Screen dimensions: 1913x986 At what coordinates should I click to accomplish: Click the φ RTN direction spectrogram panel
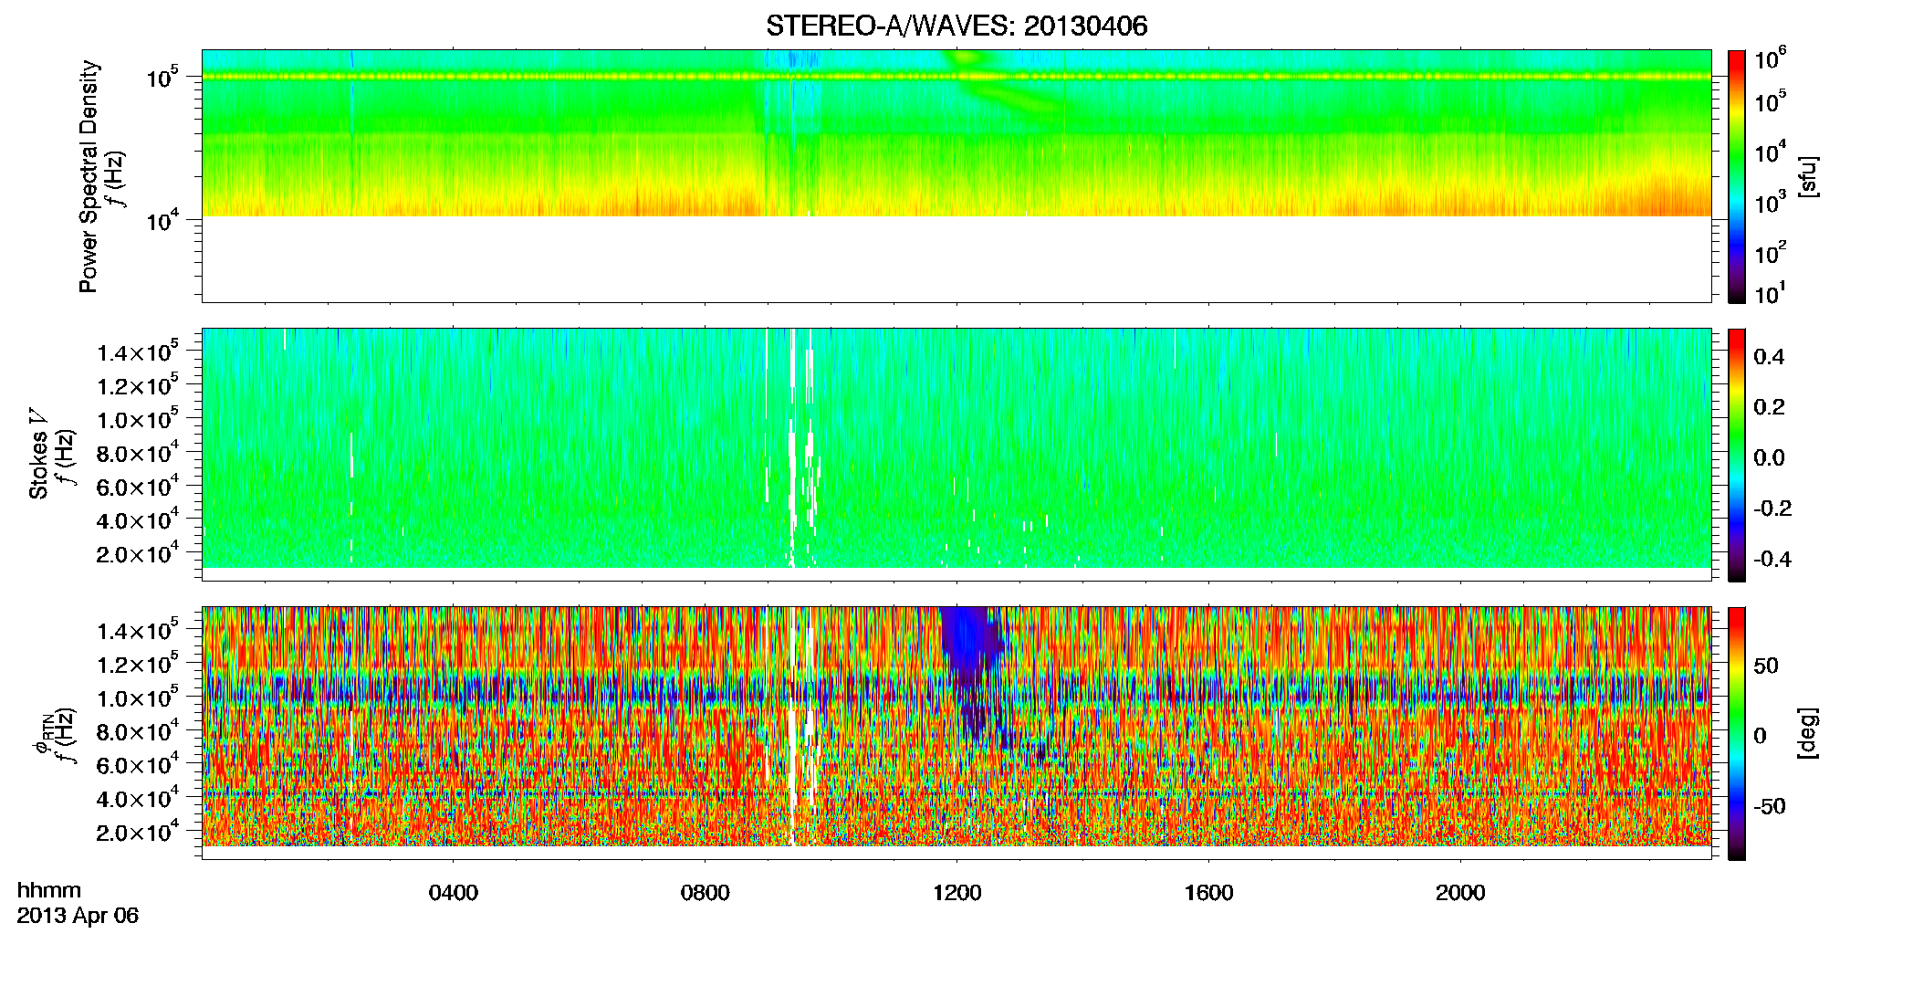pos(956,733)
